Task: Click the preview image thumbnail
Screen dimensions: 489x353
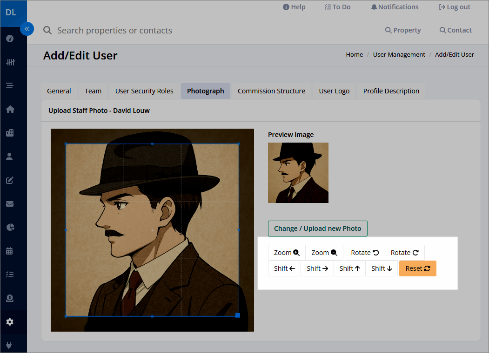Action: (298, 173)
